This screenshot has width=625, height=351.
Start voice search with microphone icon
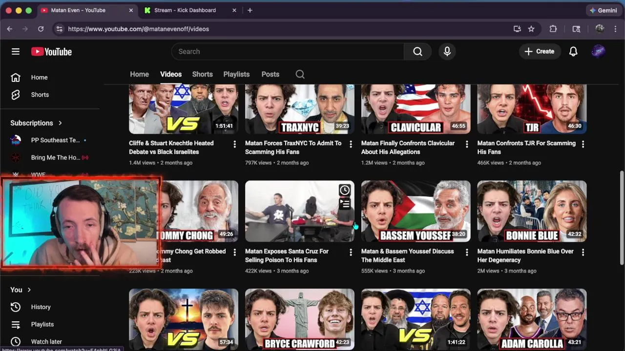(x=447, y=52)
